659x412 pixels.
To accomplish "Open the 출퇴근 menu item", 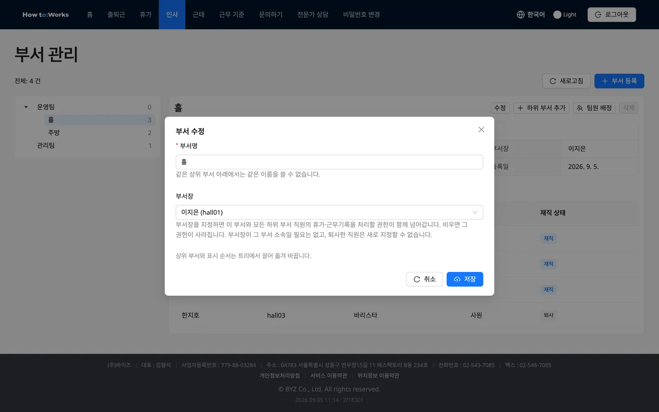I will pyautogui.click(x=116, y=14).
